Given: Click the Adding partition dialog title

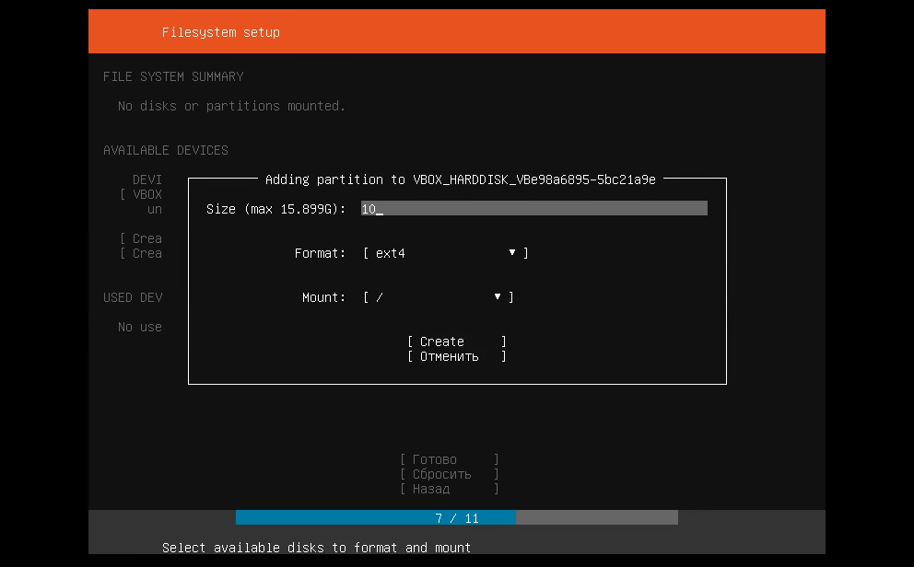Looking at the screenshot, I should coord(460,179).
